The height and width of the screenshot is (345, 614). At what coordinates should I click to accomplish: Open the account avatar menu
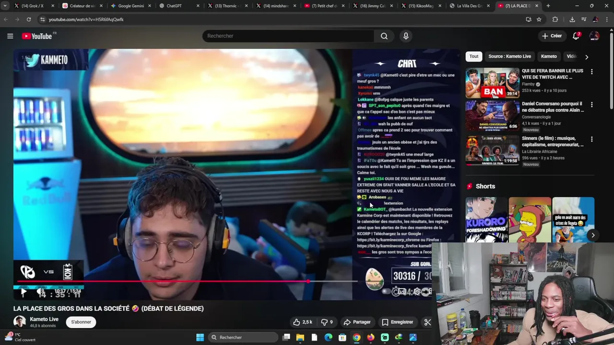594,36
